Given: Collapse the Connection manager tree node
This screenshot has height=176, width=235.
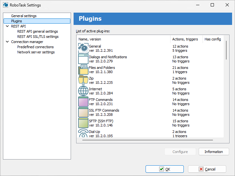Looking at the screenshot, I should point(7,42).
